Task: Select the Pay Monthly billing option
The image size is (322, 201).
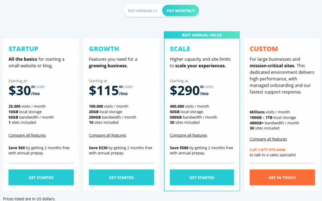Action: click(x=180, y=11)
